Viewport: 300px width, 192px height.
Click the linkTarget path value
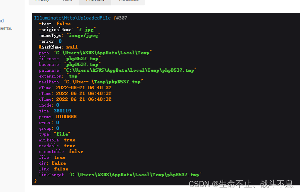135,175
